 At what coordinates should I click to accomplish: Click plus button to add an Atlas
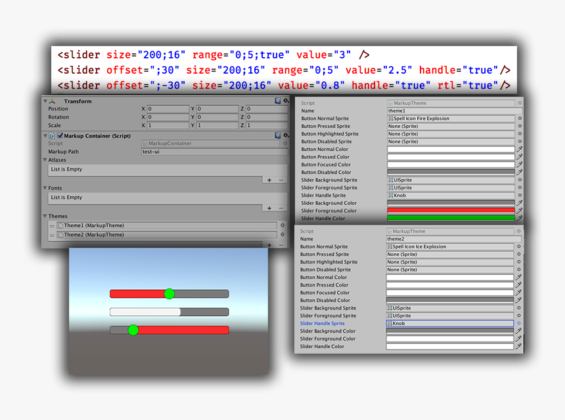268,180
